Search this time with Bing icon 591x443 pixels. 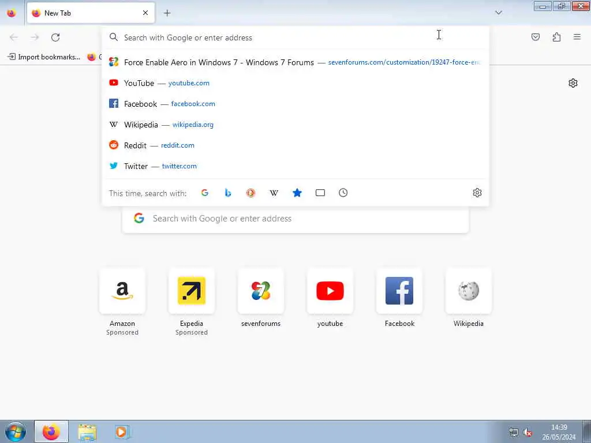point(227,193)
